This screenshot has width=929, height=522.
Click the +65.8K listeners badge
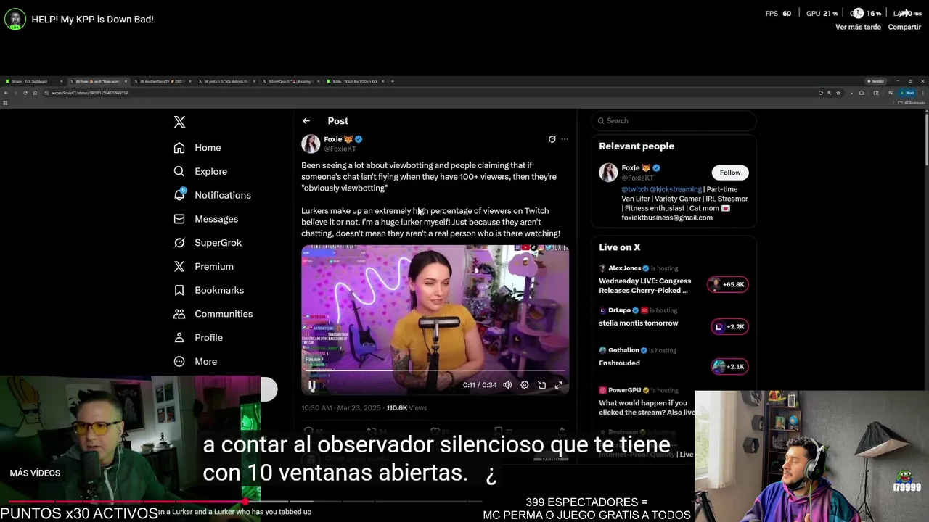pyautogui.click(x=728, y=284)
